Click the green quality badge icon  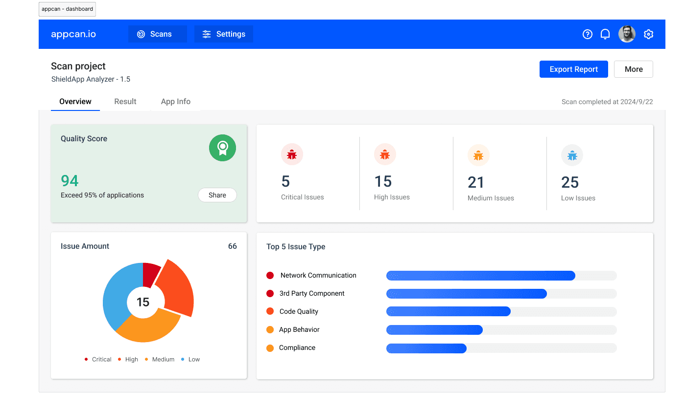pyautogui.click(x=223, y=148)
